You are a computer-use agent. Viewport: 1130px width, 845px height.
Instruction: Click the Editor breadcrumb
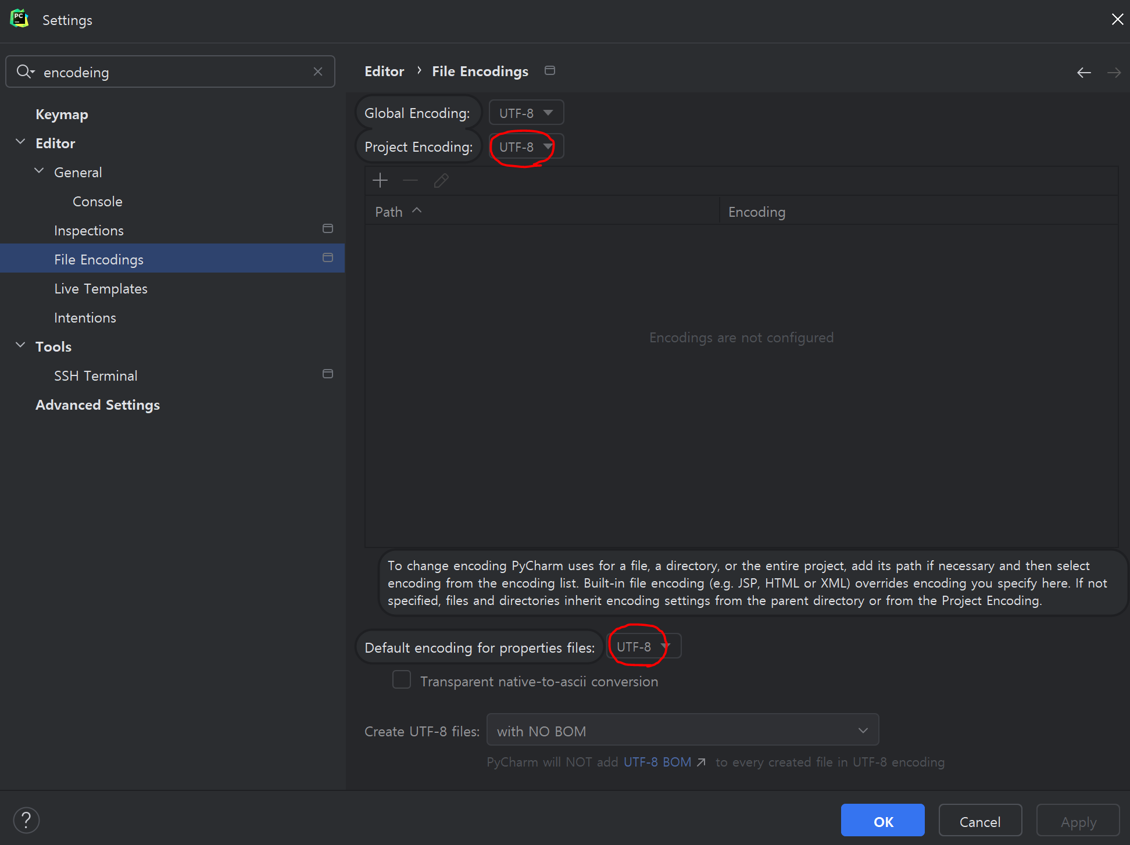(x=384, y=71)
